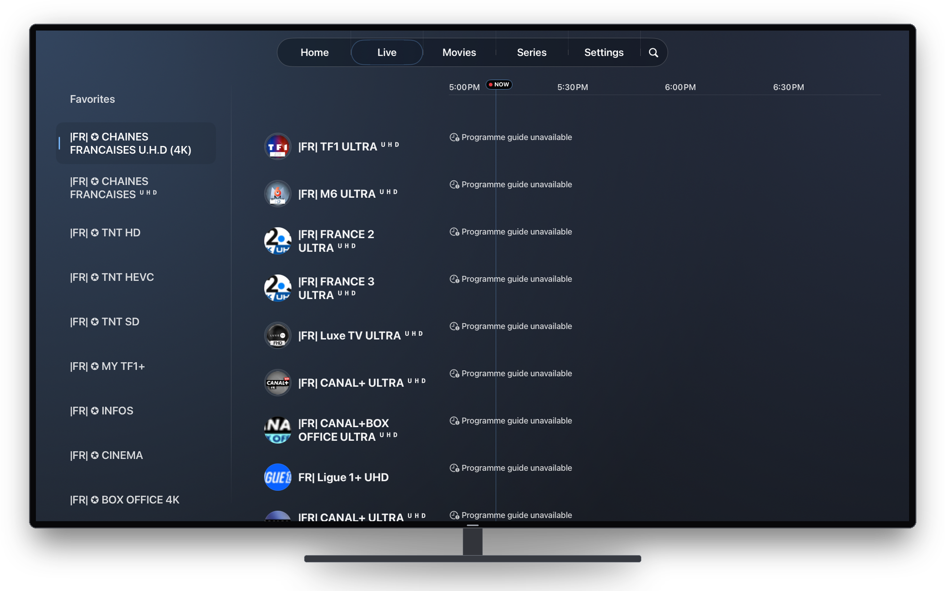
Task: Click |FR| FRANCE 2 ULTRA channel name
Action: click(x=336, y=241)
